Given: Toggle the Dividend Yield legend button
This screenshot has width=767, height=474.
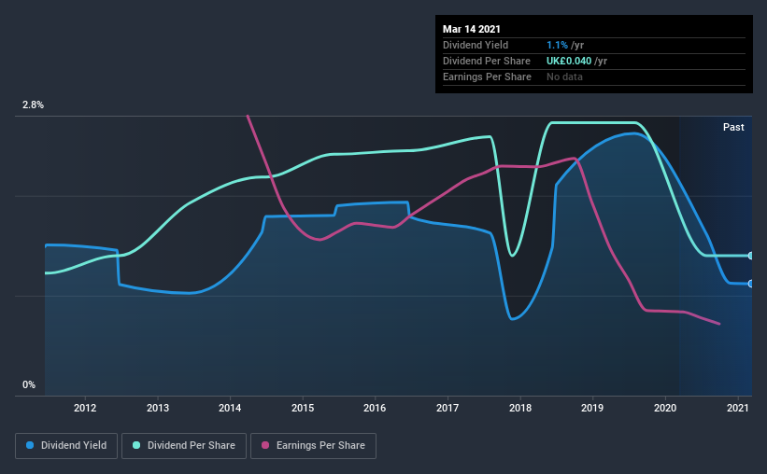Looking at the screenshot, I should tap(66, 446).
